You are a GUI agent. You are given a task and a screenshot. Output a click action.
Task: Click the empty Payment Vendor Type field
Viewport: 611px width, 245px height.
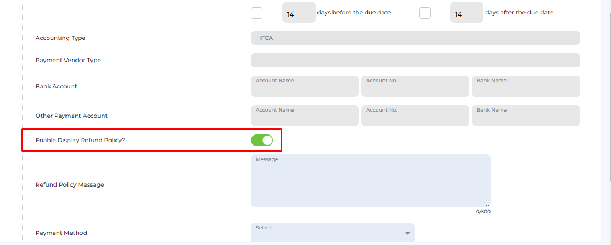[x=416, y=60]
